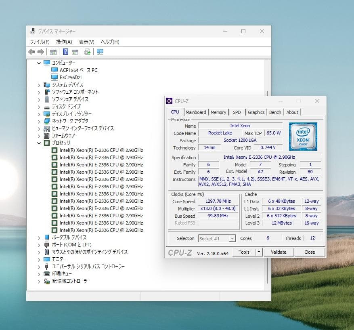Switch to the Memory tab in CPU-Z
354x330 pixels.
(218, 112)
